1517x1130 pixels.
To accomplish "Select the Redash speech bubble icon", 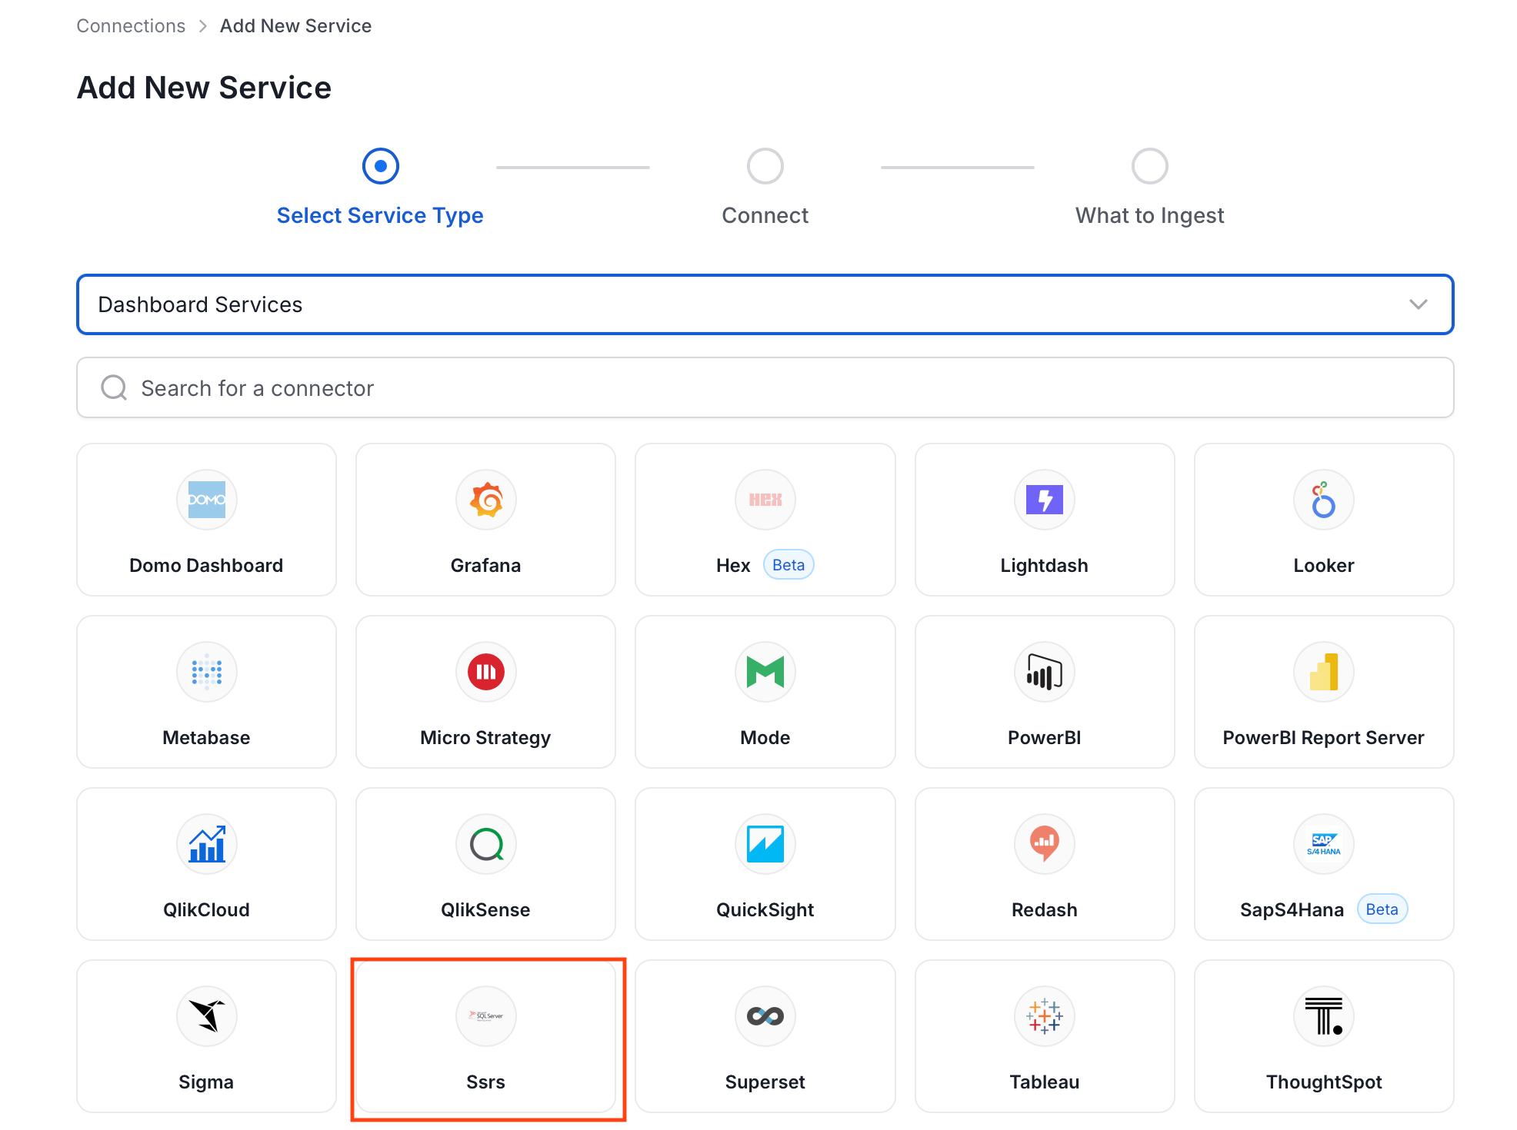I will pyautogui.click(x=1045, y=844).
